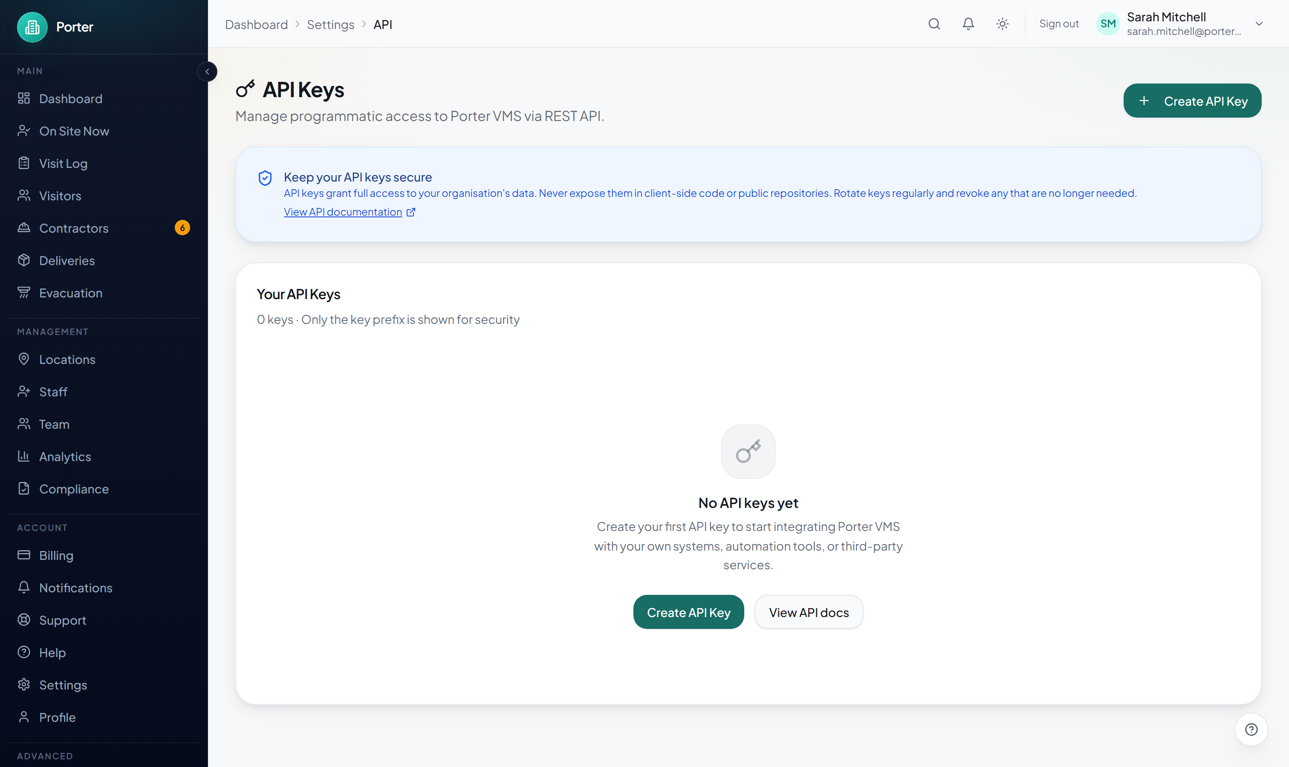Viewport: 1289px width, 767px height.
Task: Click the Analytics bar chart icon
Action: (x=24, y=456)
